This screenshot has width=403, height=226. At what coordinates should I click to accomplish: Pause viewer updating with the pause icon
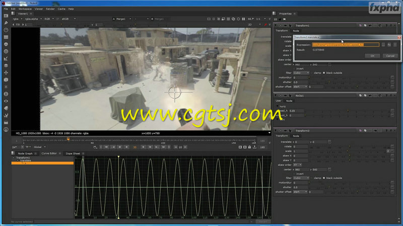pyautogui.click(x=243, y=19)
